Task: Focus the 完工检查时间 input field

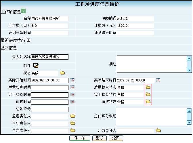Action: pos(50,95)
